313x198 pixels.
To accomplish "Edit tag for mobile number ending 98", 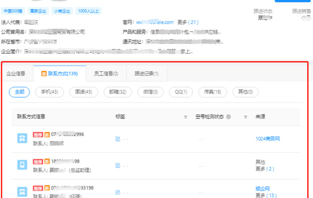I will pos(118,165).
